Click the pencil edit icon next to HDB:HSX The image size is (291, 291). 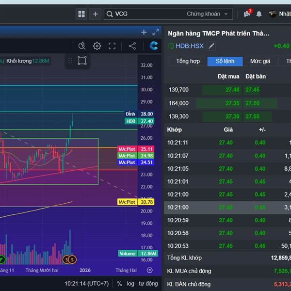(211, 46)
